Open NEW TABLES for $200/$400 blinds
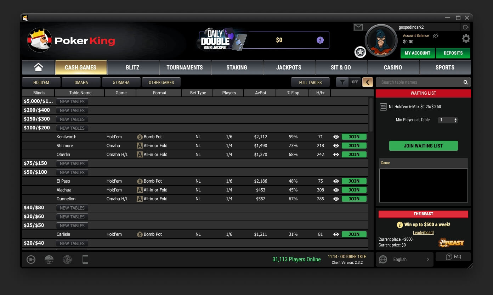This screenshot has height=295, width=493. (72, 110)
